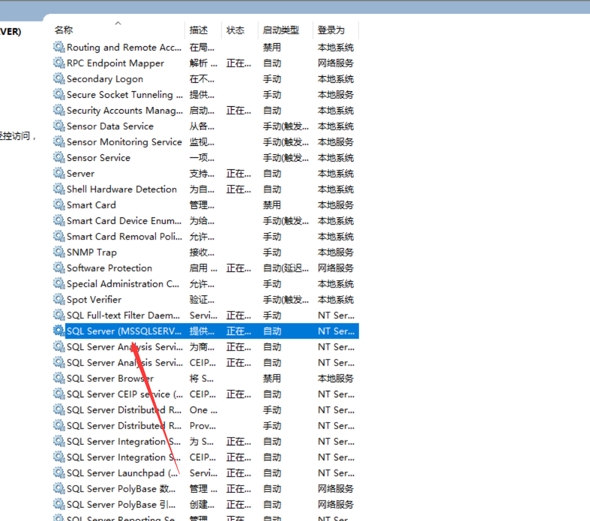Click the SQL Server Browser name text
The width and height of the screenshot is (590, 521).
[x=110, y=379]
